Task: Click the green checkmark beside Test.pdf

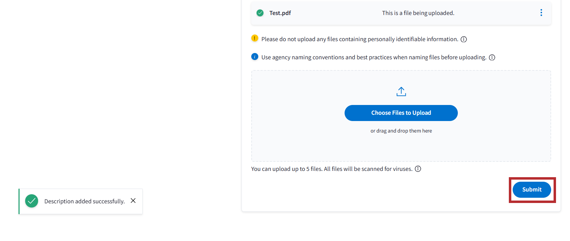Action: click(x=260, y=13)
